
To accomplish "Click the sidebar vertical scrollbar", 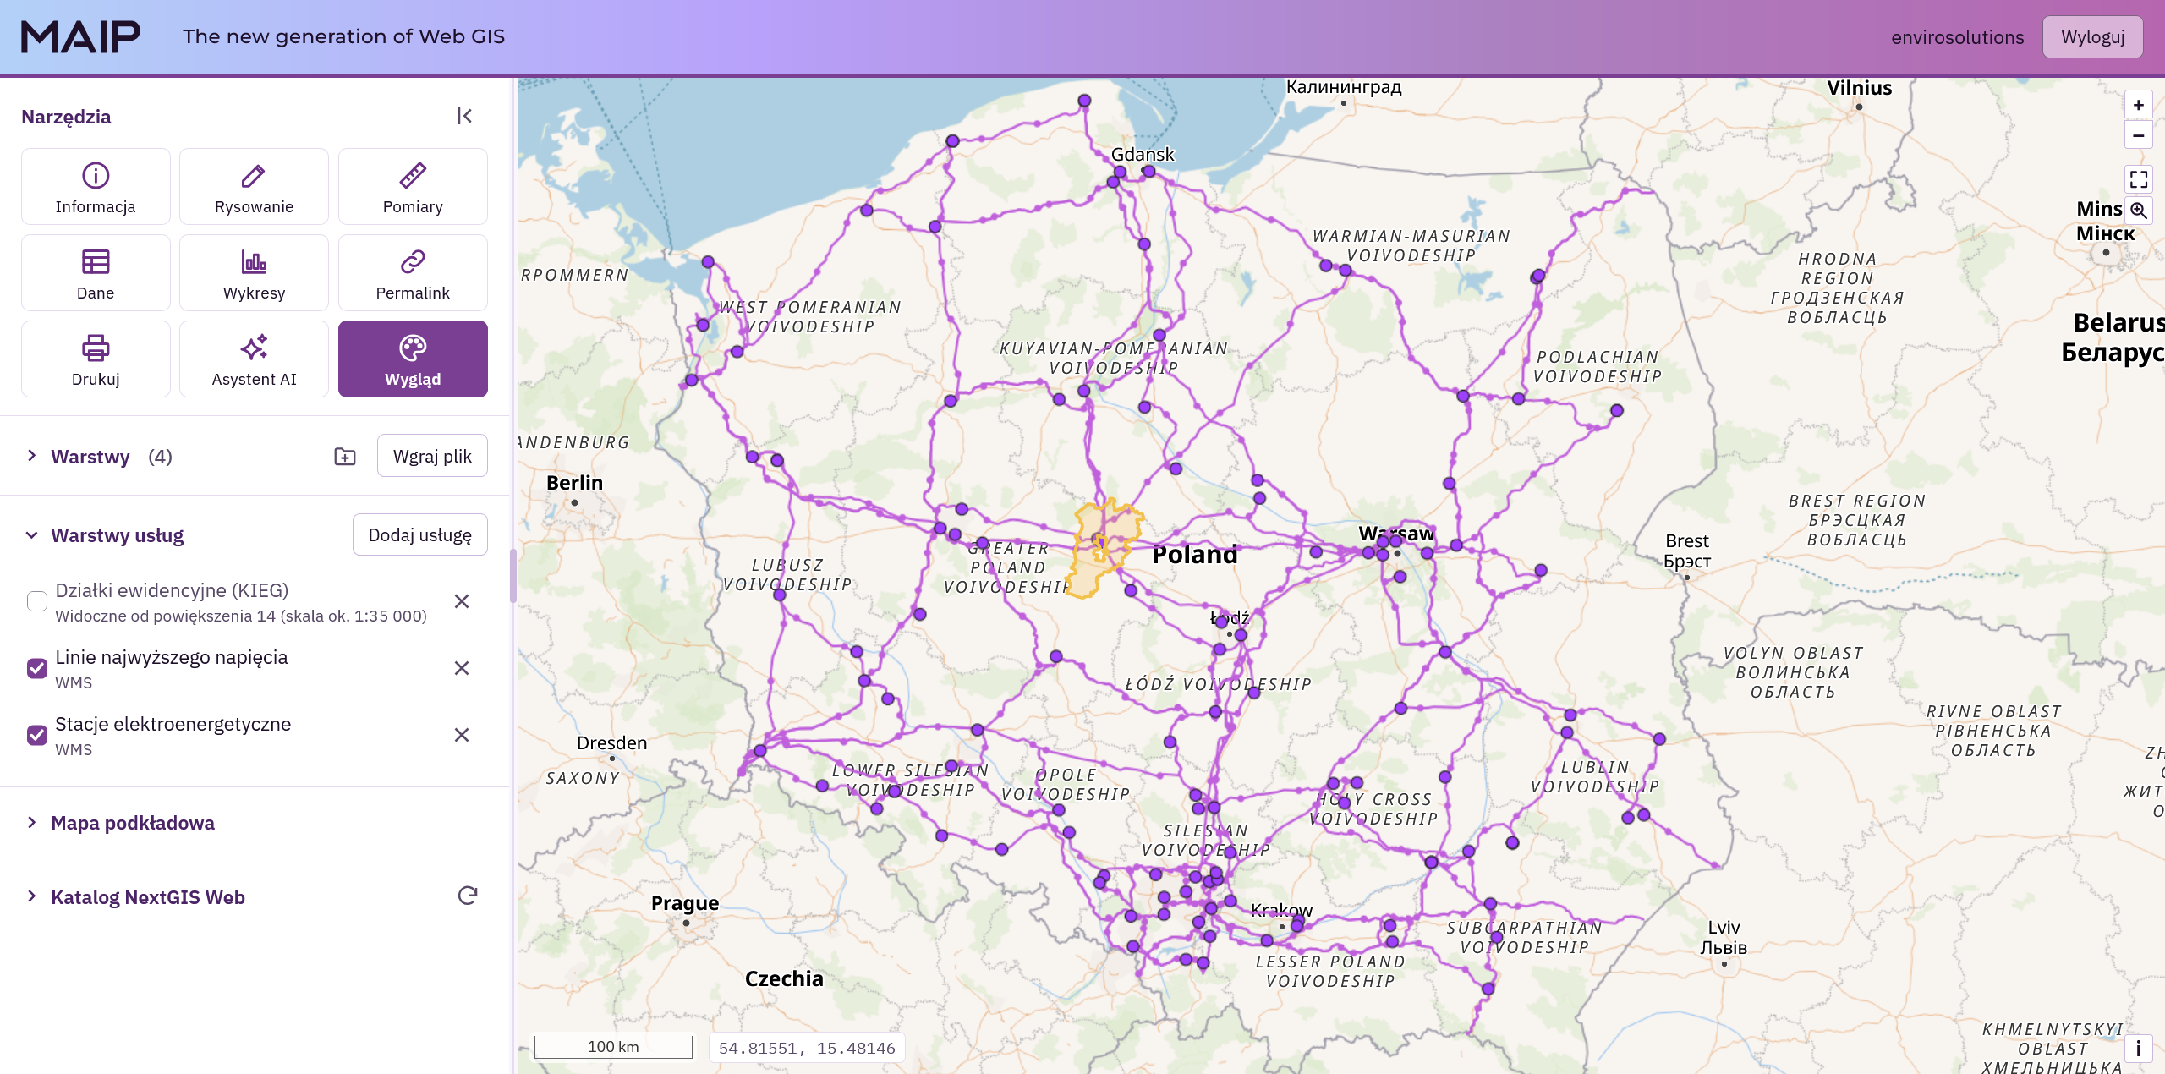I will coord(512,575).
